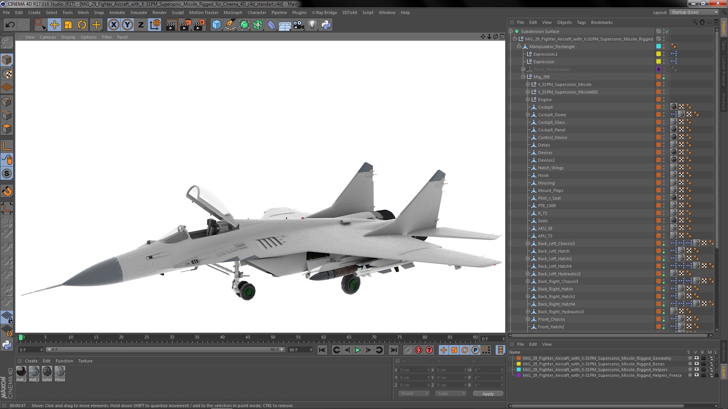Open the Layers side tab
Image resolution: width=728 pixels, height=409 pixels.
click(x=724, y=372)
